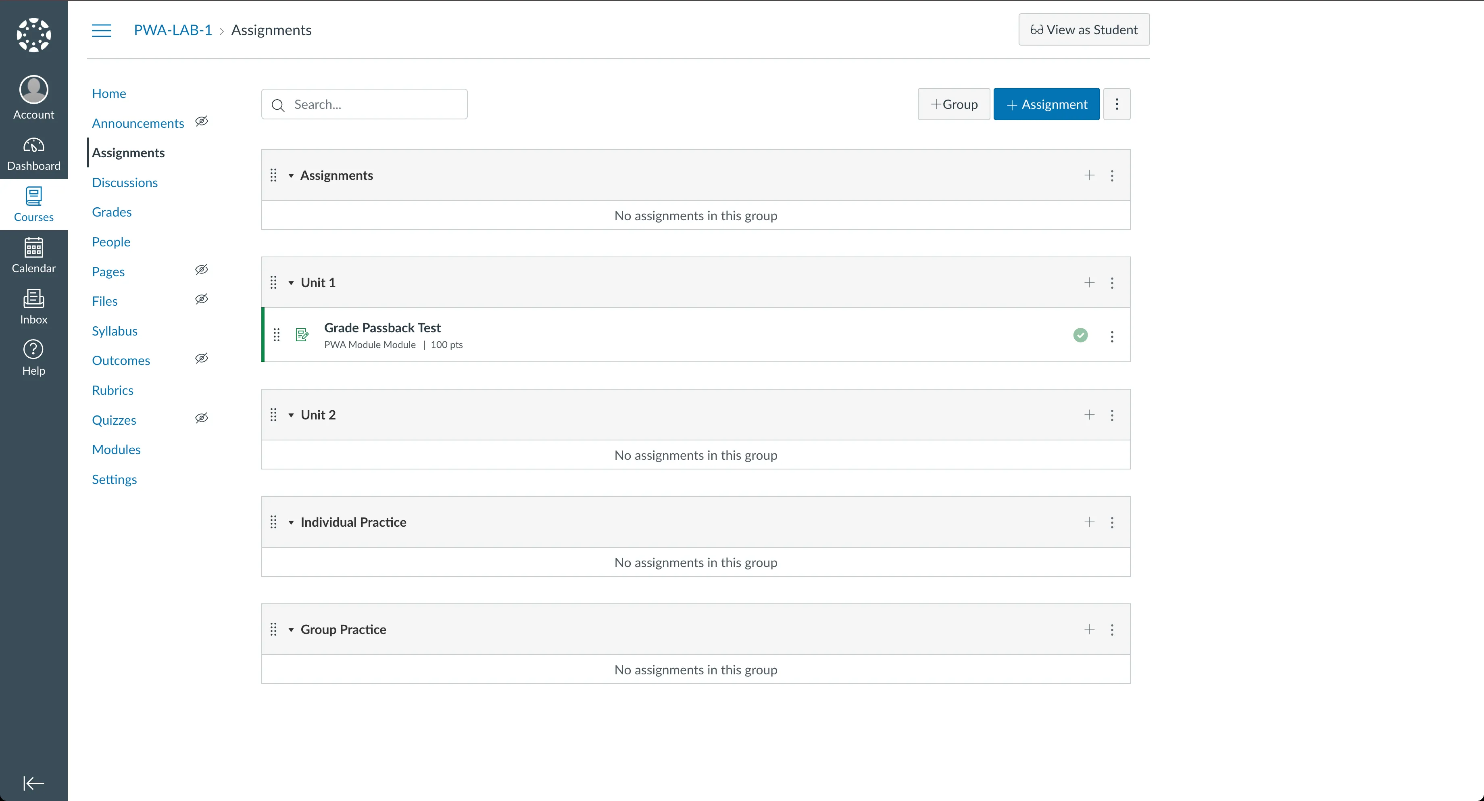Open assignments page settings kebab menu
1484x801 pixels.
pyautogui.click(x=1117, y=104)
